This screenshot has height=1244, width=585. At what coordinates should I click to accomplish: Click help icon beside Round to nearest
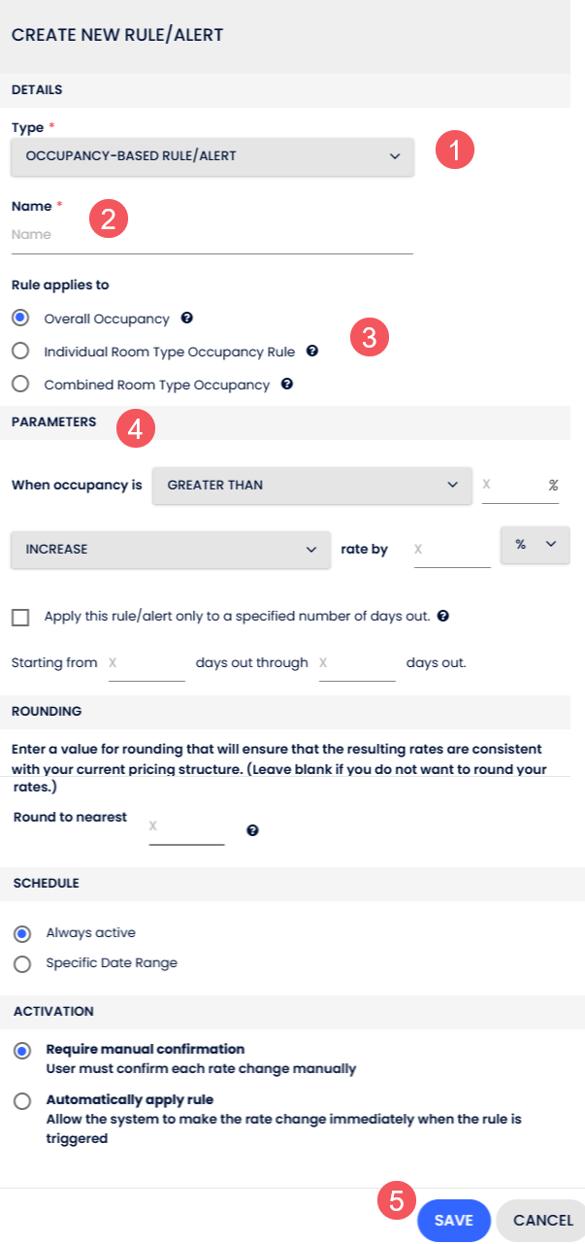coord(252,830)
